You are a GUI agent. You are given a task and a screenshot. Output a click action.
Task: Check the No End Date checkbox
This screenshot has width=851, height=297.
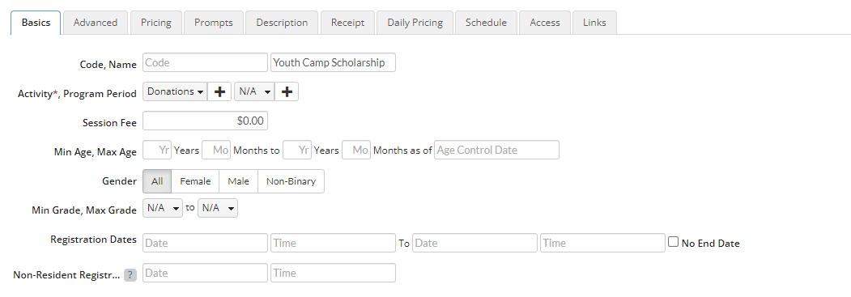673,242
